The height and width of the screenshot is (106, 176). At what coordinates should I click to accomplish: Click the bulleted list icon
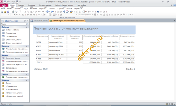[112, 15]
